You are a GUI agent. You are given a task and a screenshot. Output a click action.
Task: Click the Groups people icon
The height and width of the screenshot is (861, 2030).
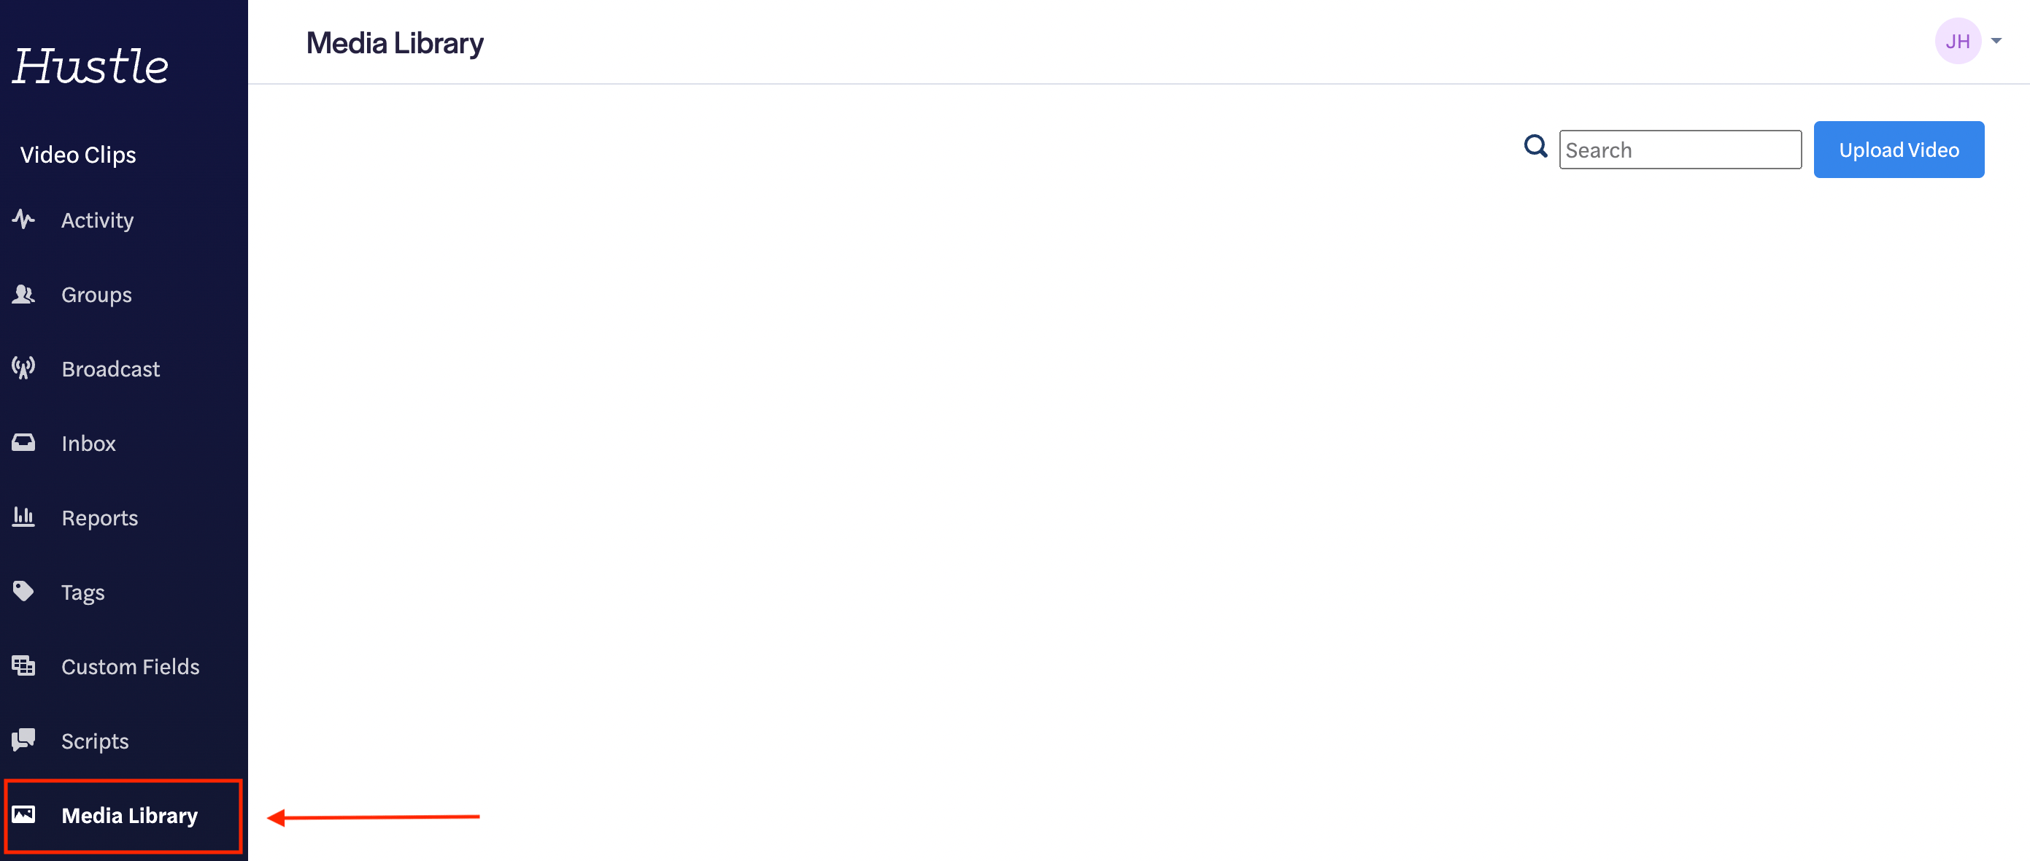pos(23,294)
